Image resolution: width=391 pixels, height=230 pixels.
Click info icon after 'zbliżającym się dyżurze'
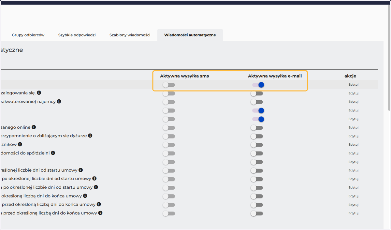point(90,136)
